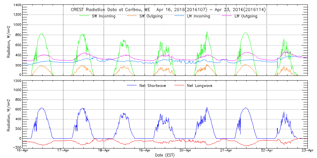Select the 22-Apr date axis tick label
Image resolution: width=317 pixels, height=158 pixels.
click(x=267, y=151)
